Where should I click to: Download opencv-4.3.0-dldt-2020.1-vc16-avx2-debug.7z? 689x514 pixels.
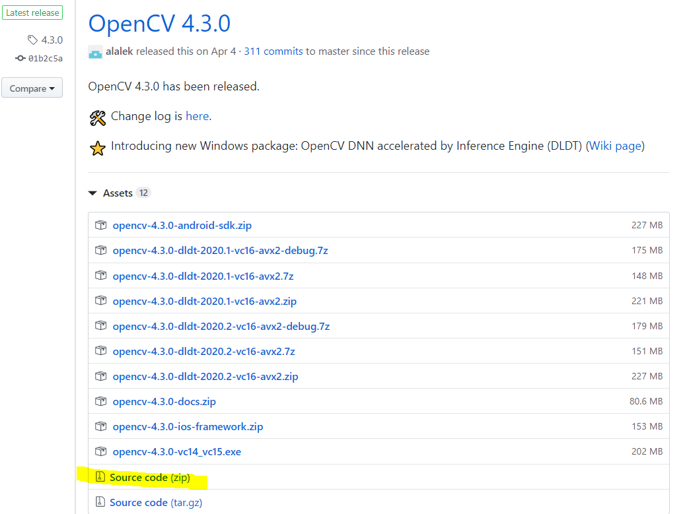click(x=220, y=250)
